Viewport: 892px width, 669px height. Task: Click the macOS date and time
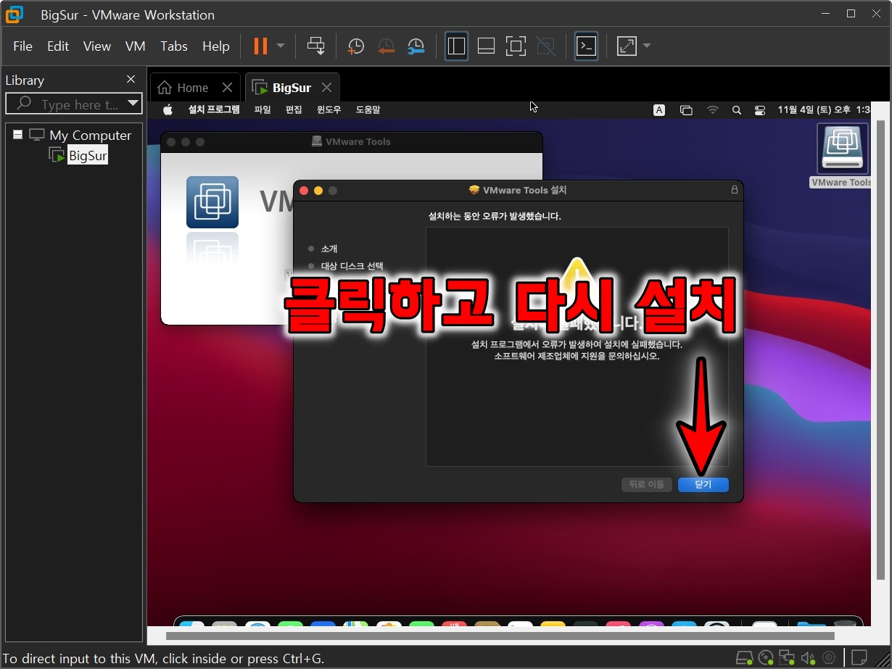pyautogui.click(x=824, y=110)
